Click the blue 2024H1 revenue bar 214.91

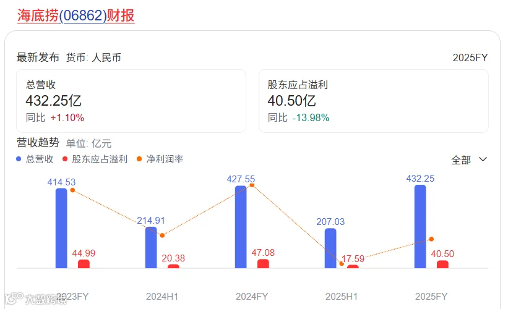tap(151, 248)
